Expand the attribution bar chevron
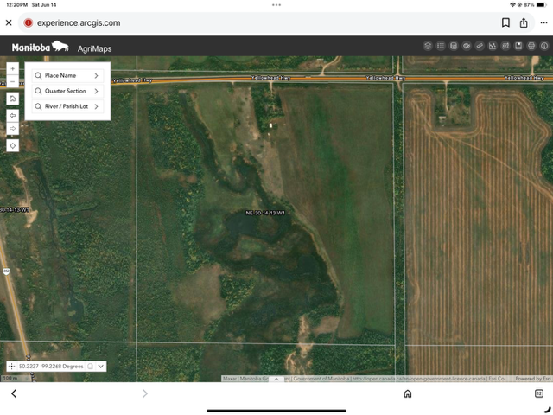 pos(276,379)
